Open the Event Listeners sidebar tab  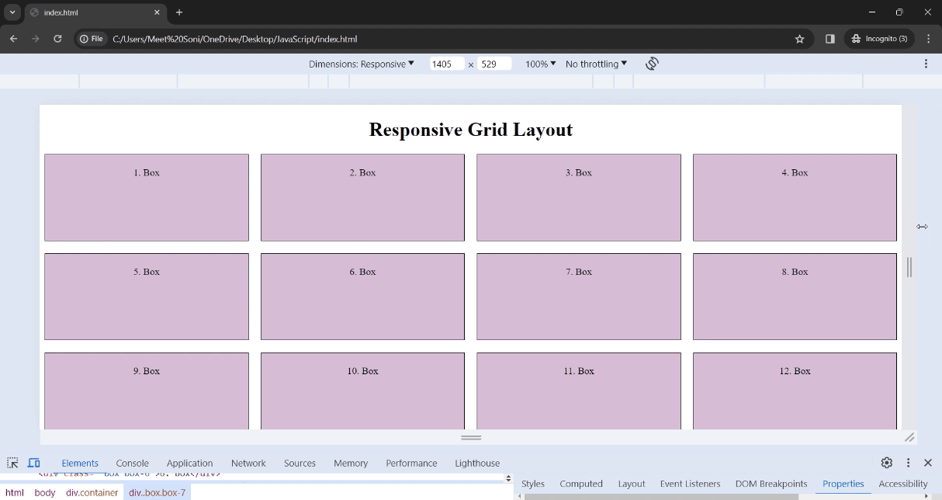(690, 484)
